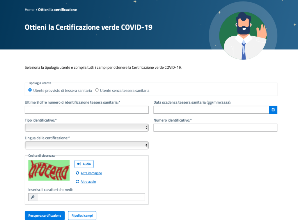The height and width of the screenshot is (223, 298).
Task: Go to Home in the breadcrumb
Action: coord(29,10)
